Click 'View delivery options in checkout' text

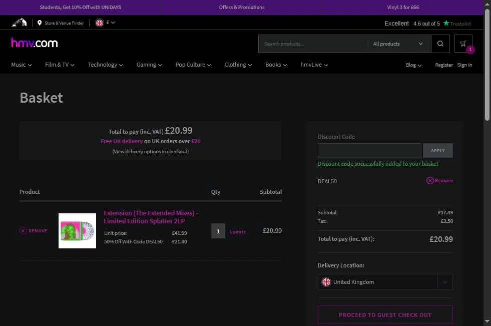tap(151, 152)
